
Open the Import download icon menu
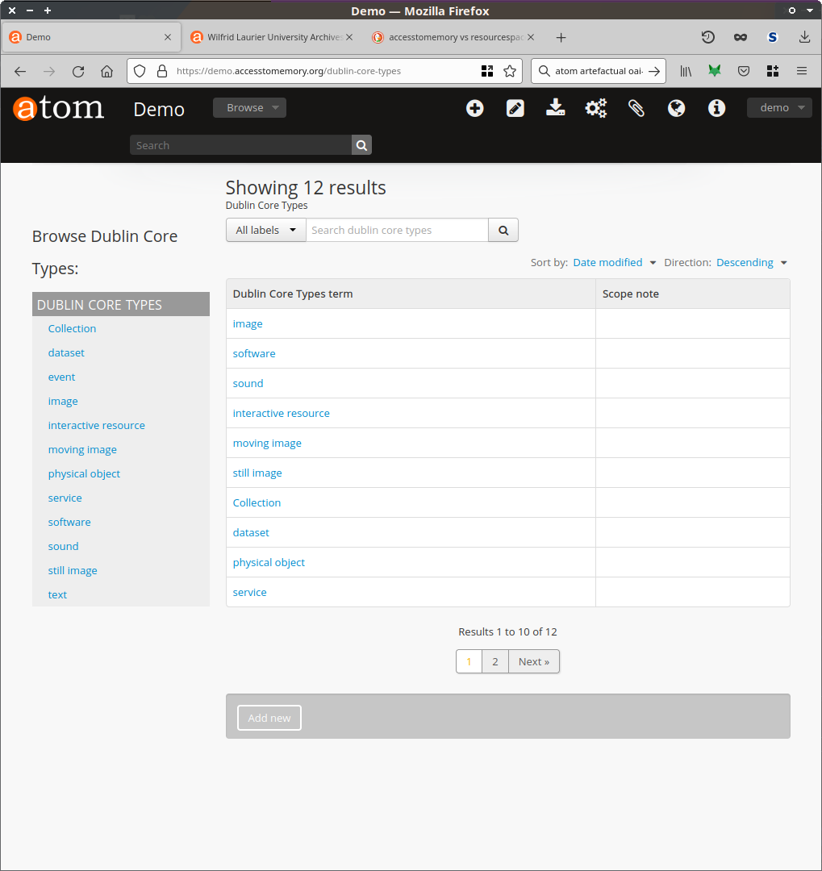(x=556, y=108)
